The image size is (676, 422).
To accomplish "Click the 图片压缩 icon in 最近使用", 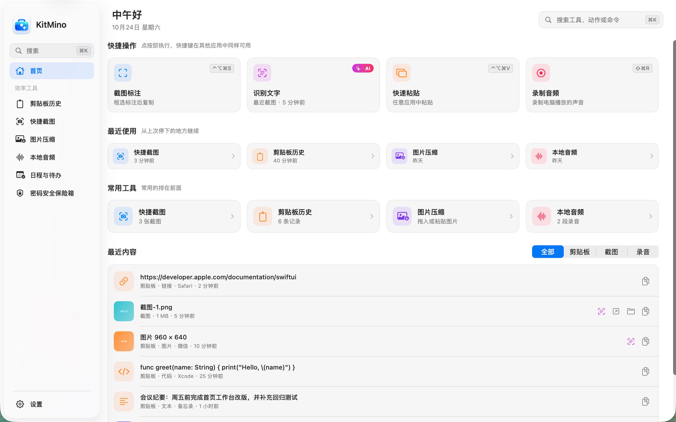I will click(x=400, y=156).
